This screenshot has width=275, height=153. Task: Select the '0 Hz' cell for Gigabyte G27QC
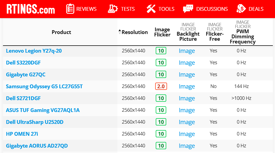[242, 74]
